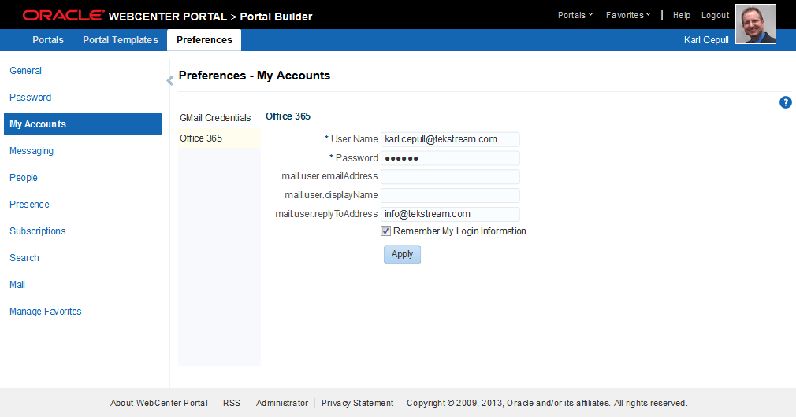This screenshot has height=417, width=796.
Task: Switch to the Portals tab
Action: click(x=48, y=40)
